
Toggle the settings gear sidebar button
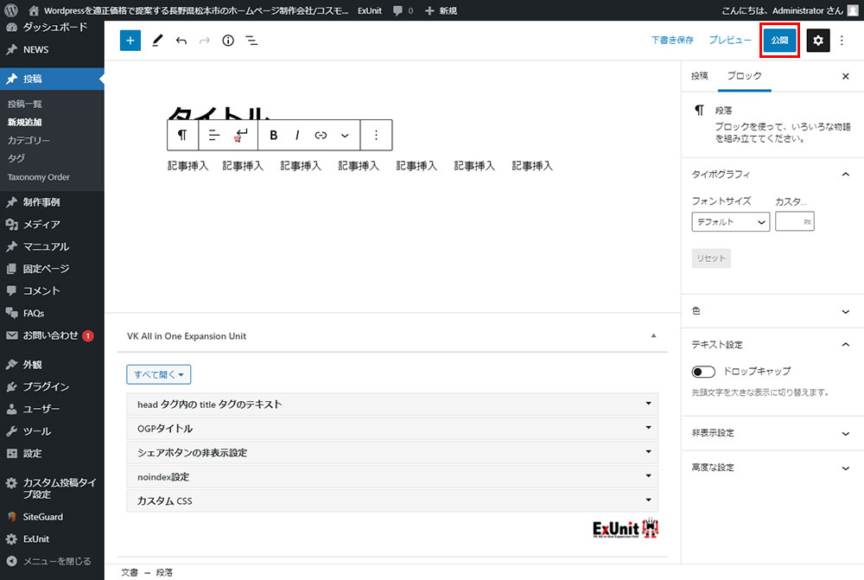point(817,41)
